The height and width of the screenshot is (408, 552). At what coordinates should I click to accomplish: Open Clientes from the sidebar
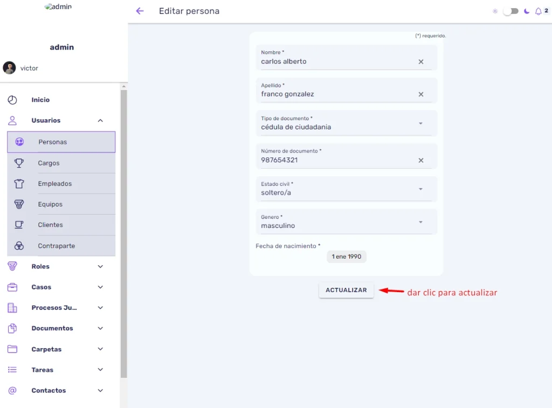point(61,225)
